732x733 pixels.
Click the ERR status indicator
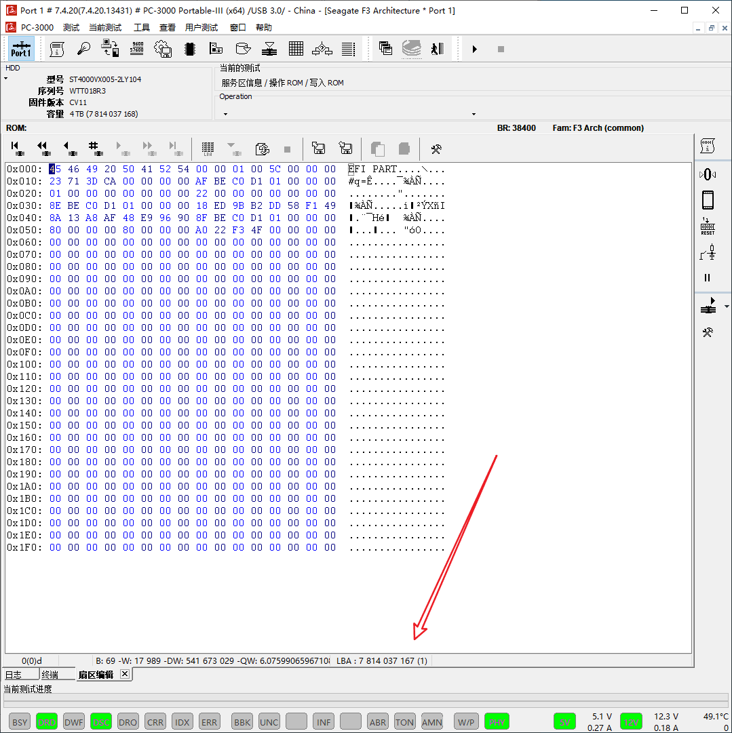pos(209,721)
